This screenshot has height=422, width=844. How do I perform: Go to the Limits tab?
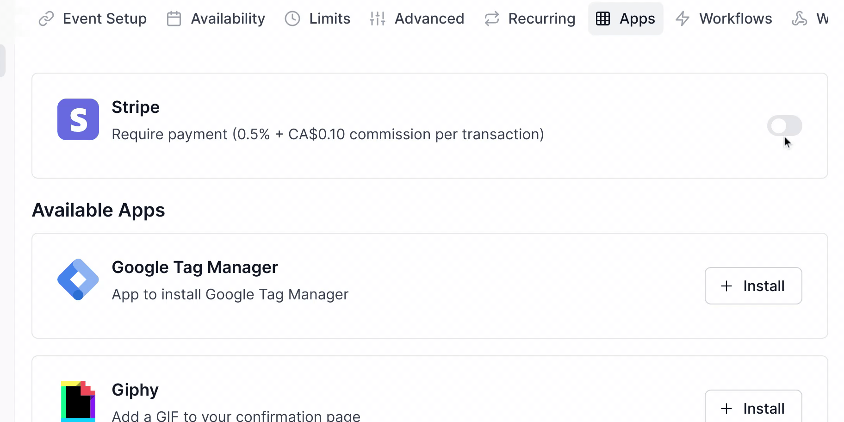329,19
